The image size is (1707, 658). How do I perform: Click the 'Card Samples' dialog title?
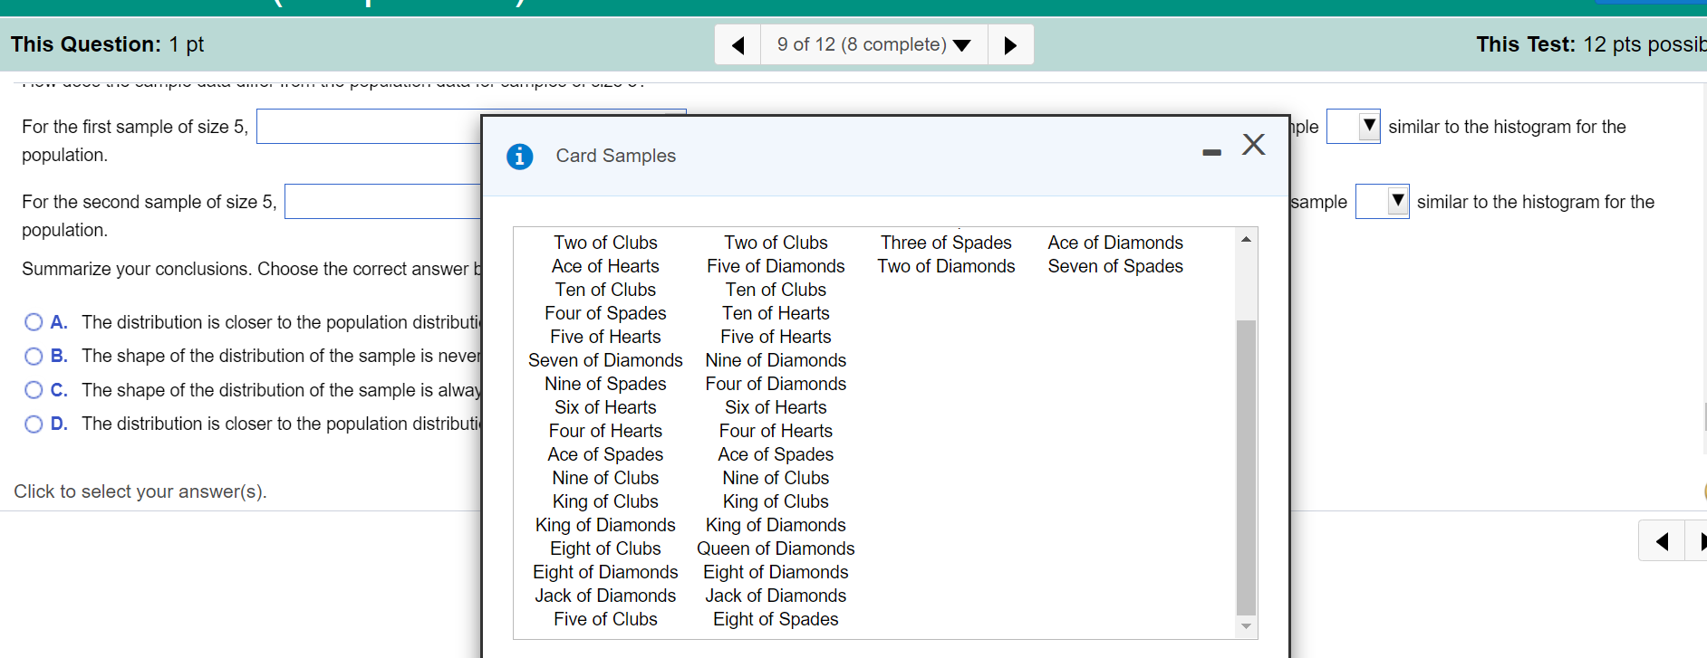pyautogui.click(x=616, y=156)
